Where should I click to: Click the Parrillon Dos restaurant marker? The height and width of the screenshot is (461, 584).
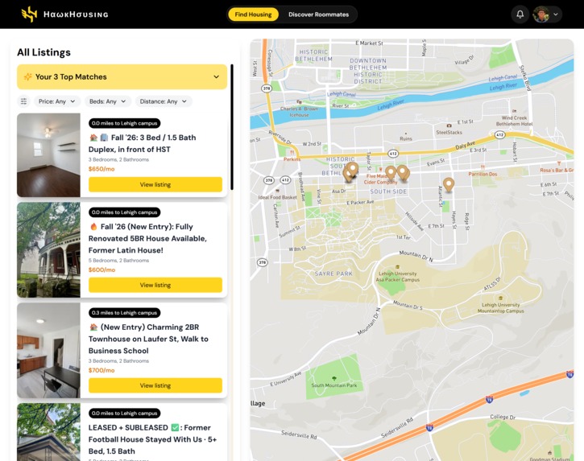tap(483, 167)
